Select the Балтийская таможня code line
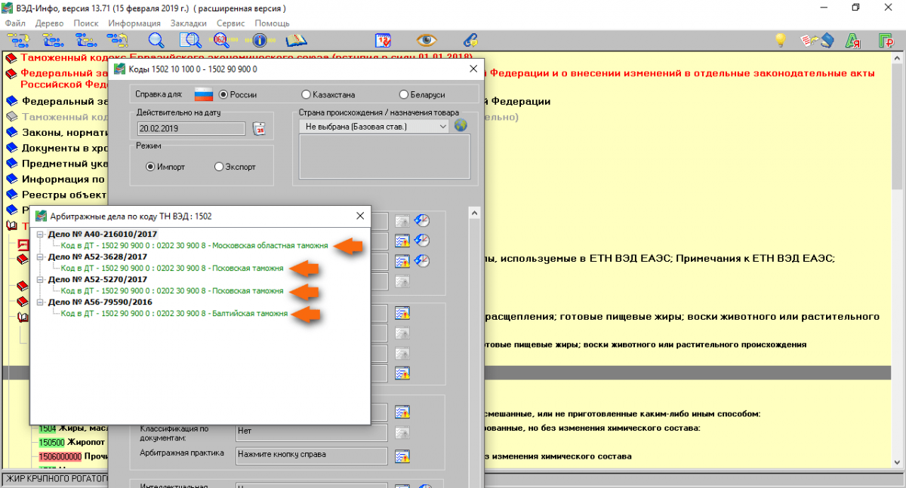 pos(174,313)
